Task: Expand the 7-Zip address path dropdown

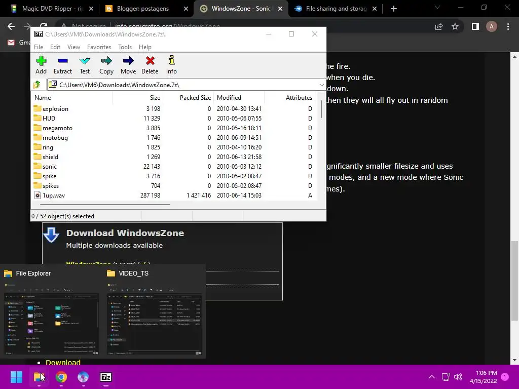Action: 321,85
